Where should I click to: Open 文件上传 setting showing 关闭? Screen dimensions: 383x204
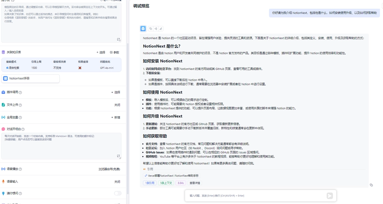tap(117, 105)
